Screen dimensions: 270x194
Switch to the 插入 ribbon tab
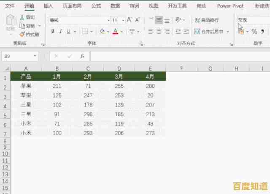(49, 6)
